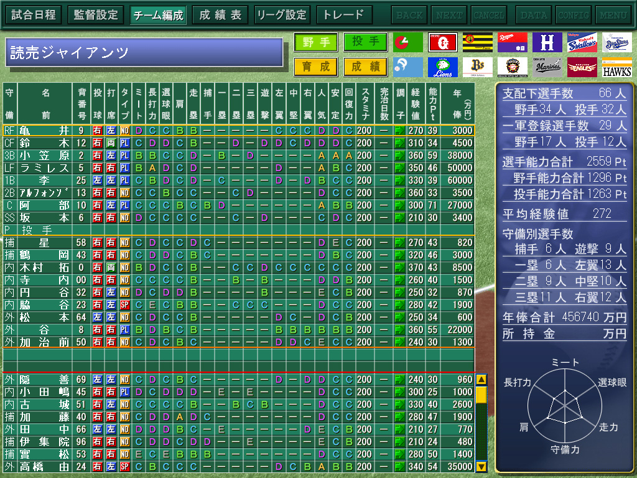Open the DATA button
Viewport: 637px width, 478px height.
(x=534, y=15)
